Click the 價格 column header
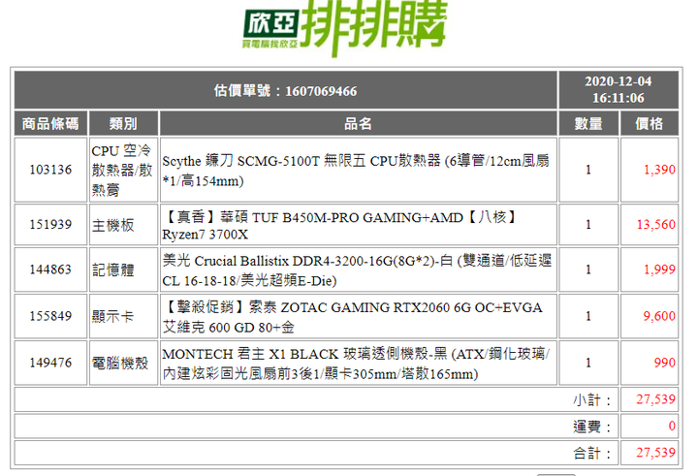The width and height of the screenshot is (698, 476). pos(649,123)
